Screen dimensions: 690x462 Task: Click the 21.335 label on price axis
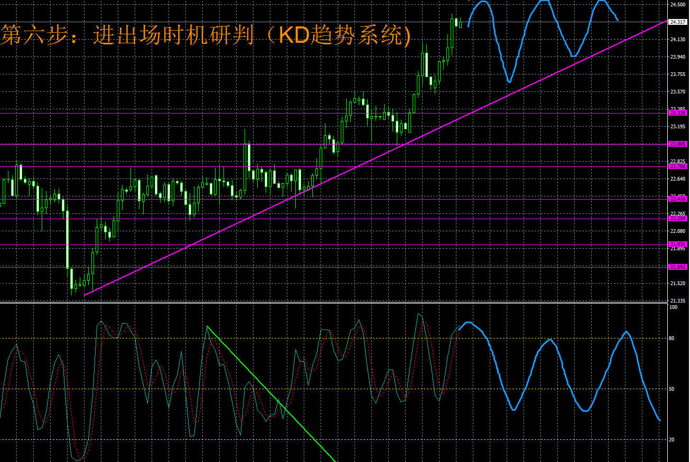pos(677,300)
